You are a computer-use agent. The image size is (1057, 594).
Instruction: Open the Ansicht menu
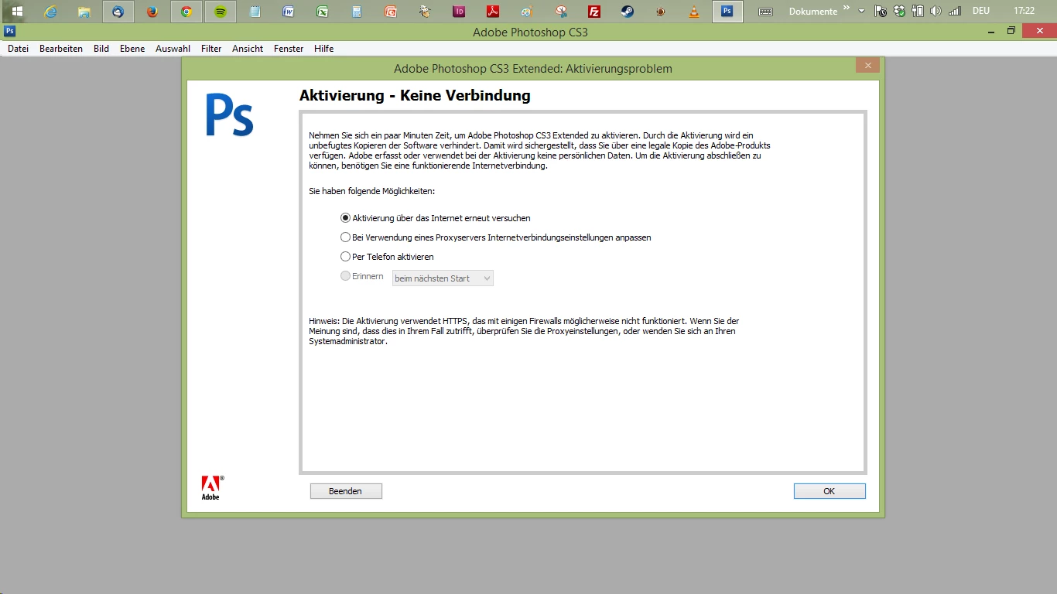(248, 49)
